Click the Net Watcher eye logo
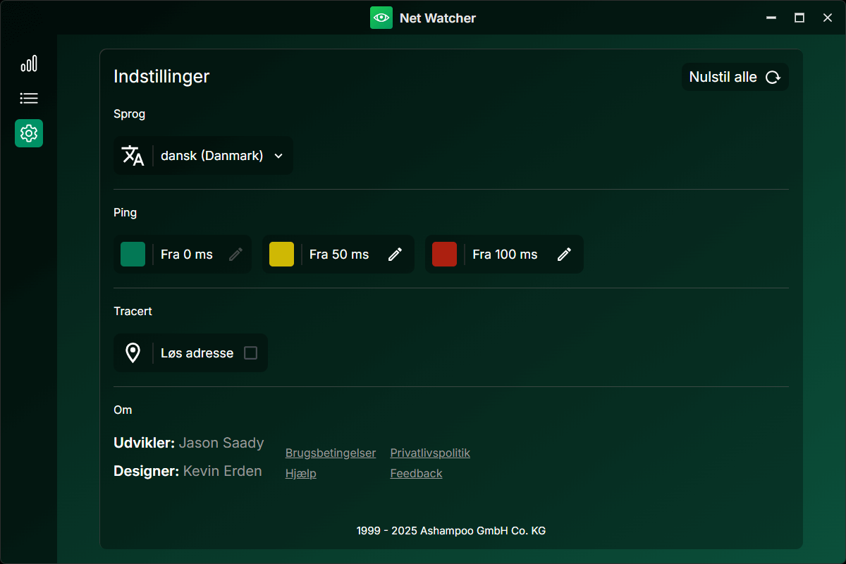 pos(381,18)
